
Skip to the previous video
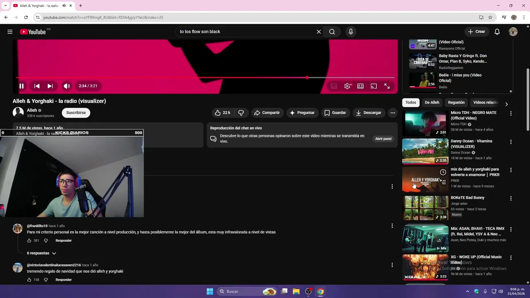(x=37, y=86)
